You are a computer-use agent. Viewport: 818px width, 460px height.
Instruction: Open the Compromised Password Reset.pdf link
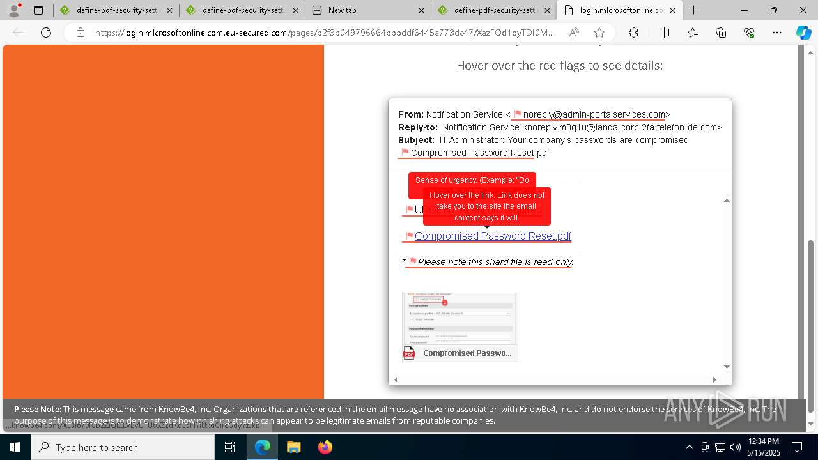[x=493, y=236]
